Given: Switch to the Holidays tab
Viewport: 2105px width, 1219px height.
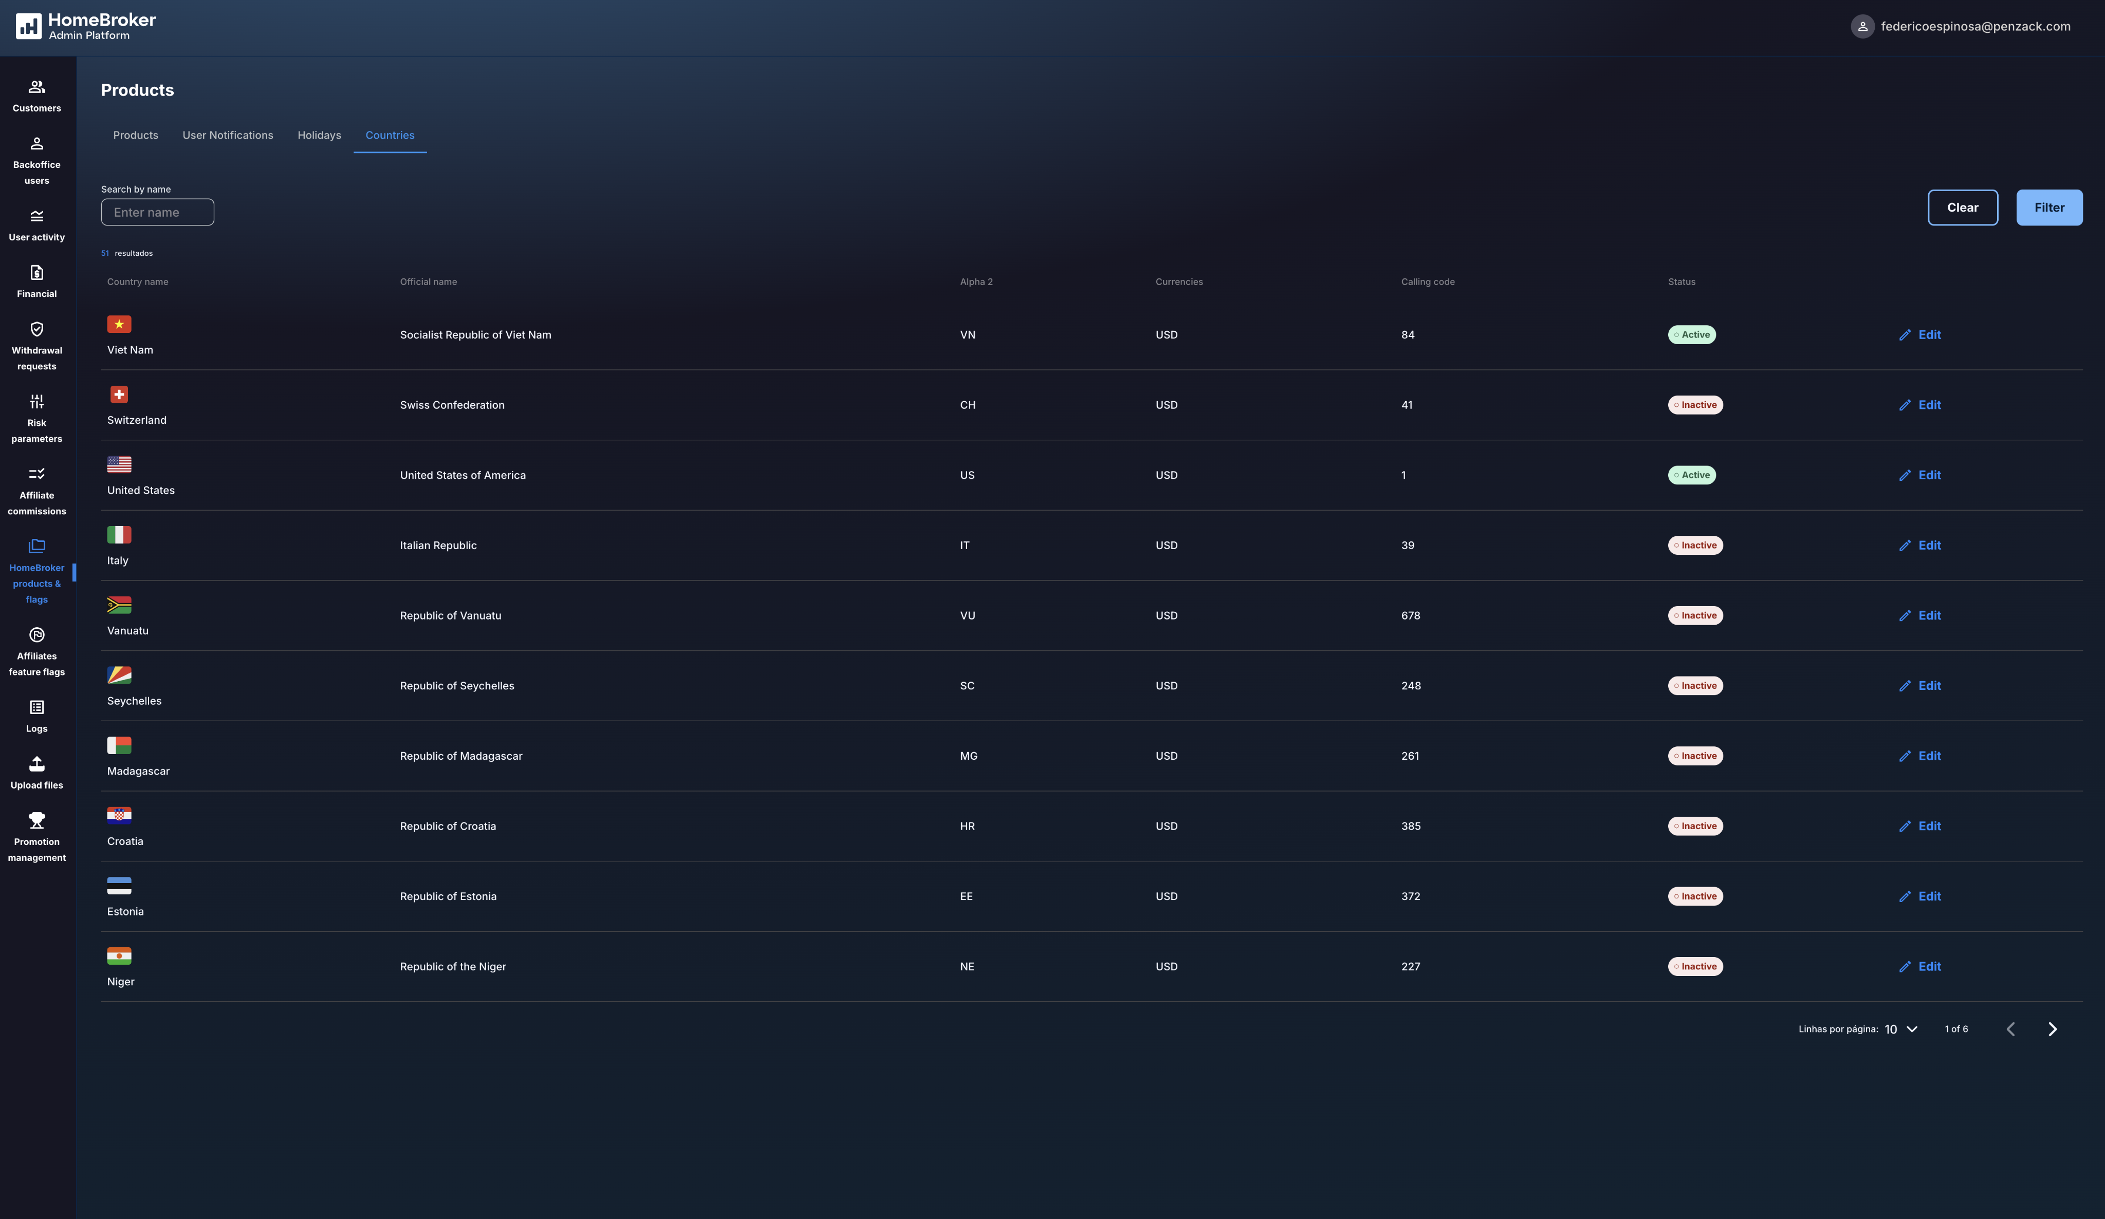Looking at the screenshot, I should (x=319, y=135).
